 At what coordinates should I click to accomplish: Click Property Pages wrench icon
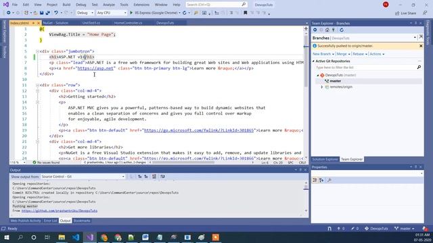click(329, 180)
